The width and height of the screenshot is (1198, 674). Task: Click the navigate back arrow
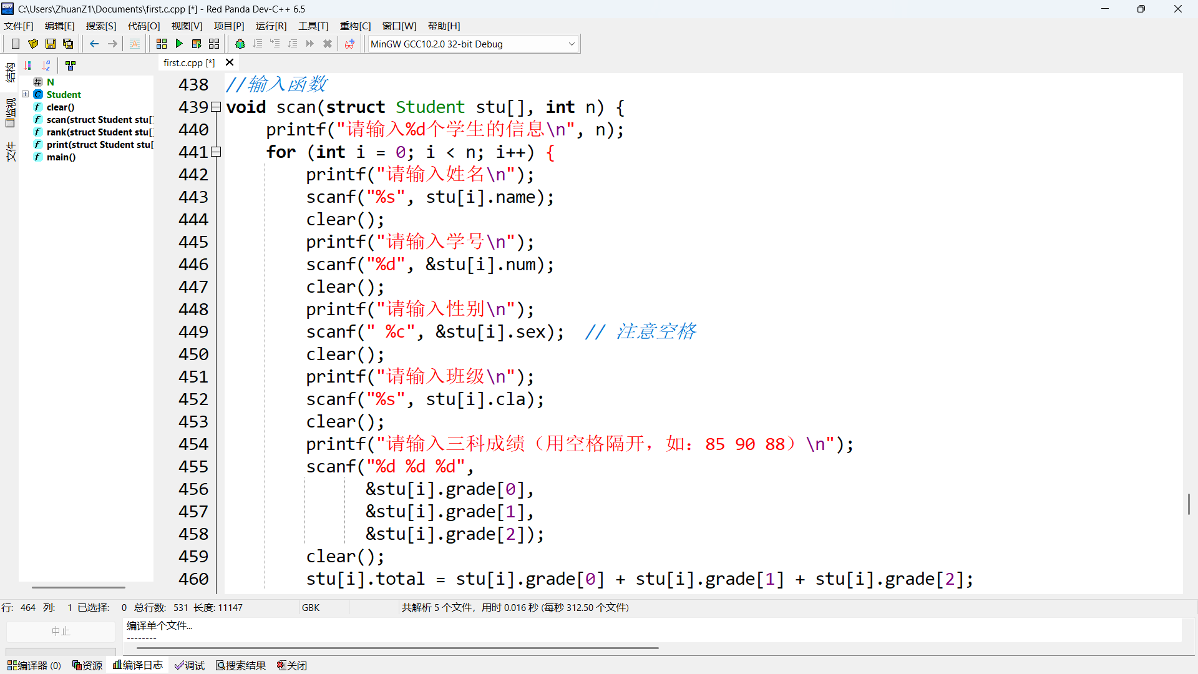(x=94, y=44)
